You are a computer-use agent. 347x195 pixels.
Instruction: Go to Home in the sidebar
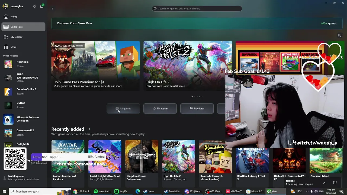coord(23,17)
